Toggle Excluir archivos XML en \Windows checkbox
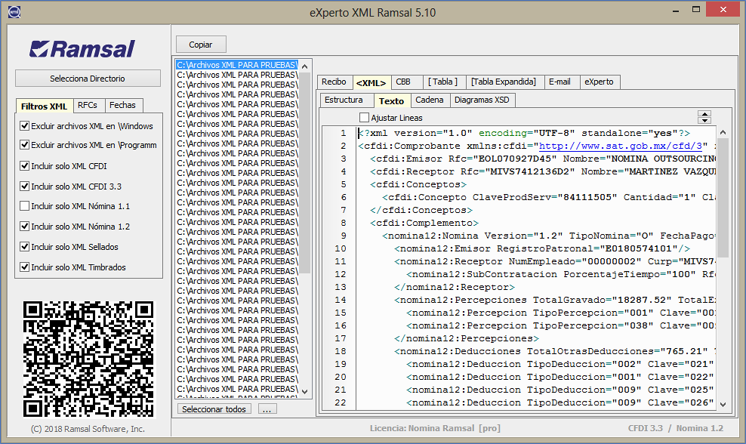The height and width of the screenshot is (444, 746). pyautogui.click(x=25, y=125)
